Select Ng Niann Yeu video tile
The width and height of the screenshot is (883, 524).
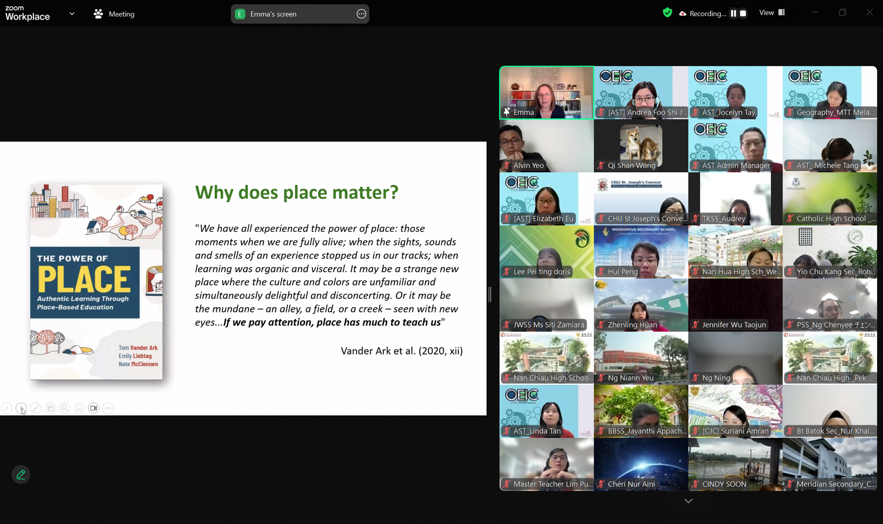(x=641, y=358)
